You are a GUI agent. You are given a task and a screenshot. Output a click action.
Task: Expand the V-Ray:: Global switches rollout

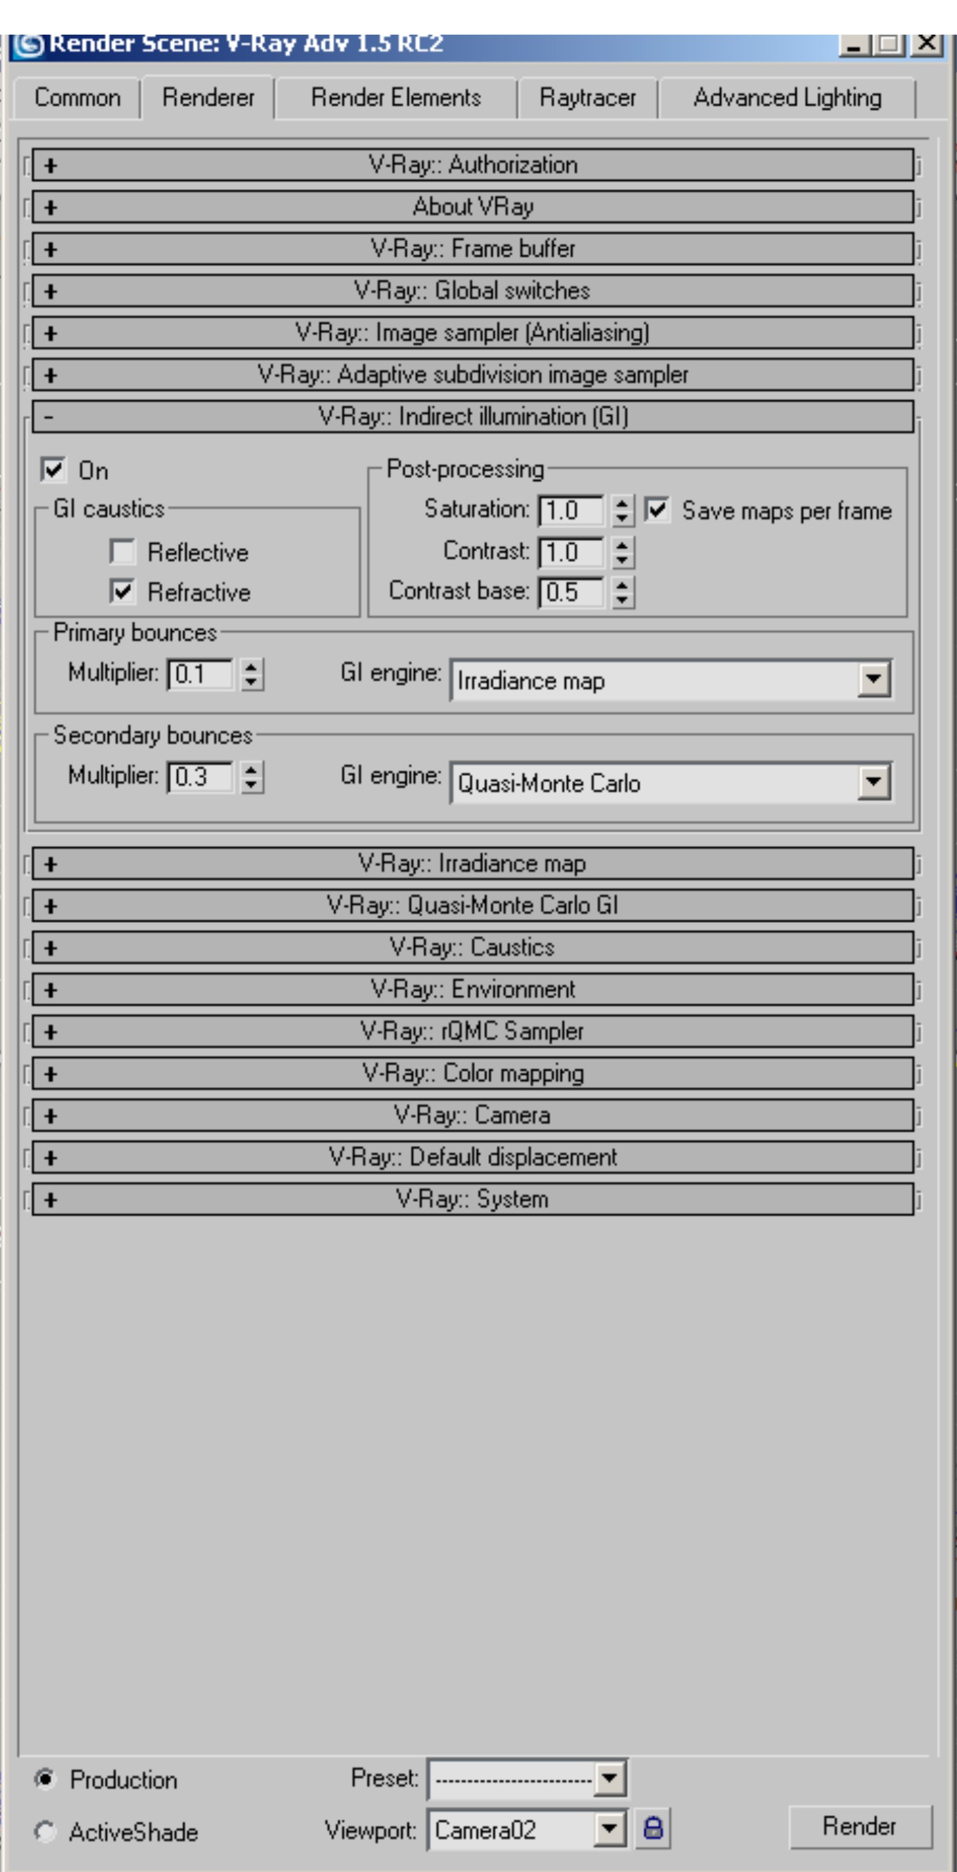tap(473, 292)
